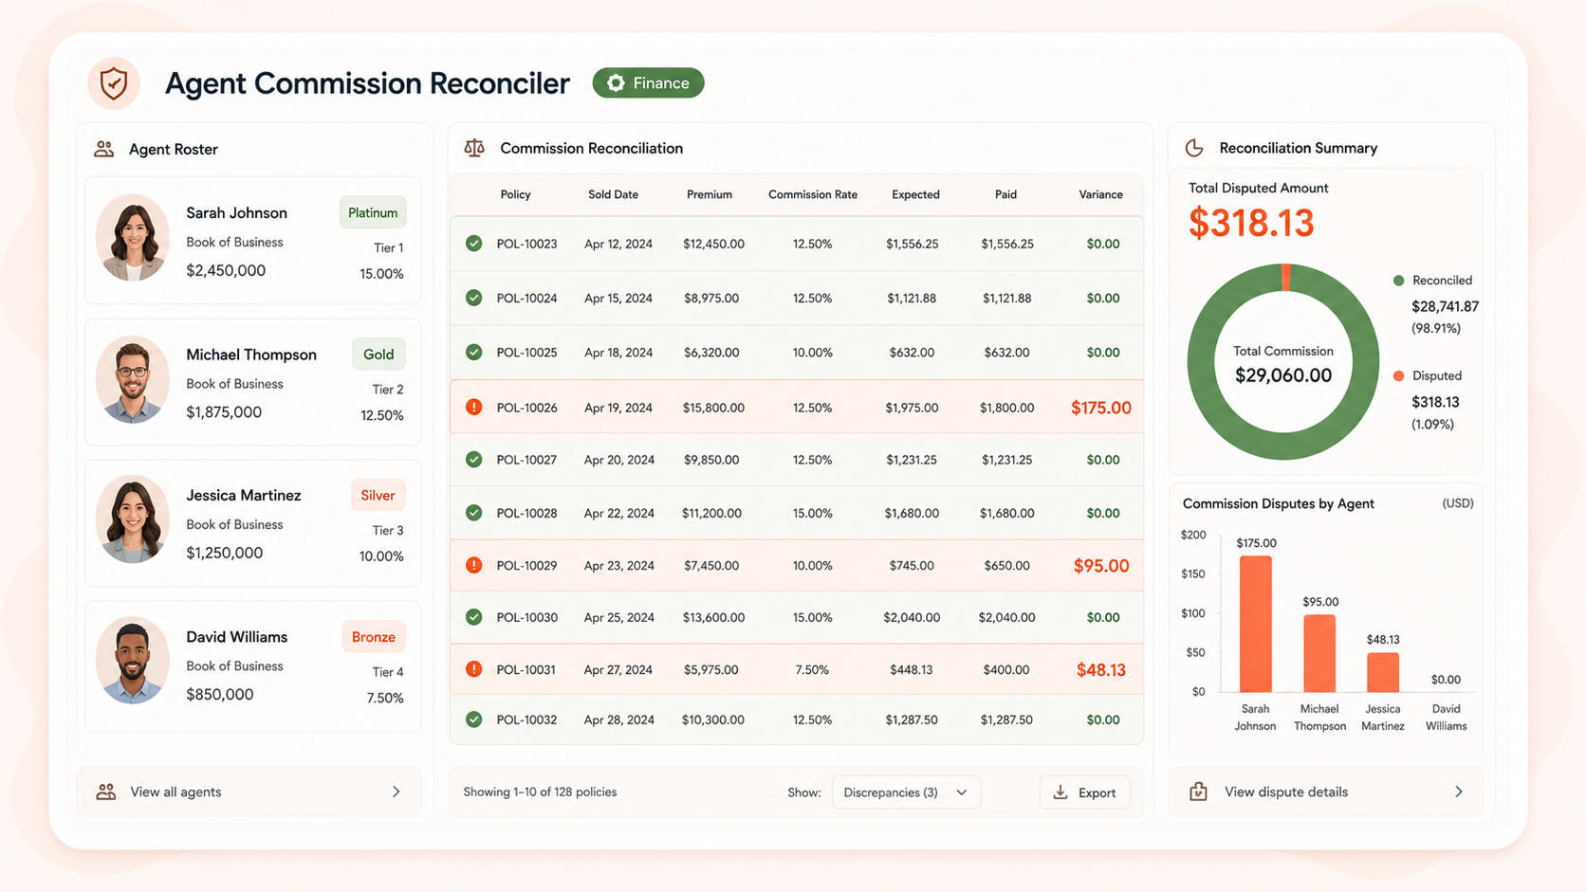Click the alert status on POL-10031 row

[474, 669]
